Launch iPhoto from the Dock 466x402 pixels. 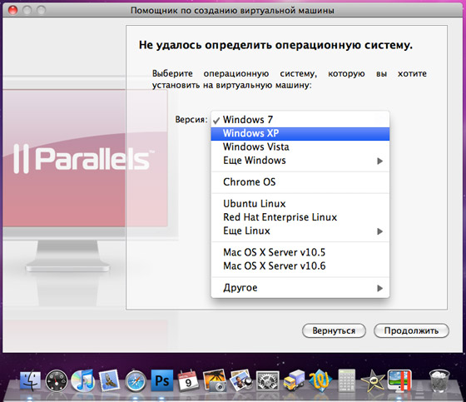coord(215,380)
